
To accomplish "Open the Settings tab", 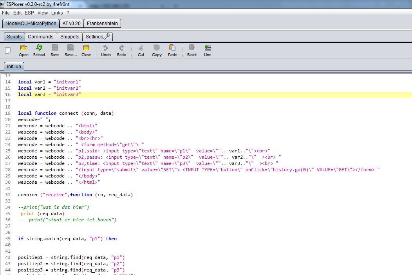I will (98, 36).
